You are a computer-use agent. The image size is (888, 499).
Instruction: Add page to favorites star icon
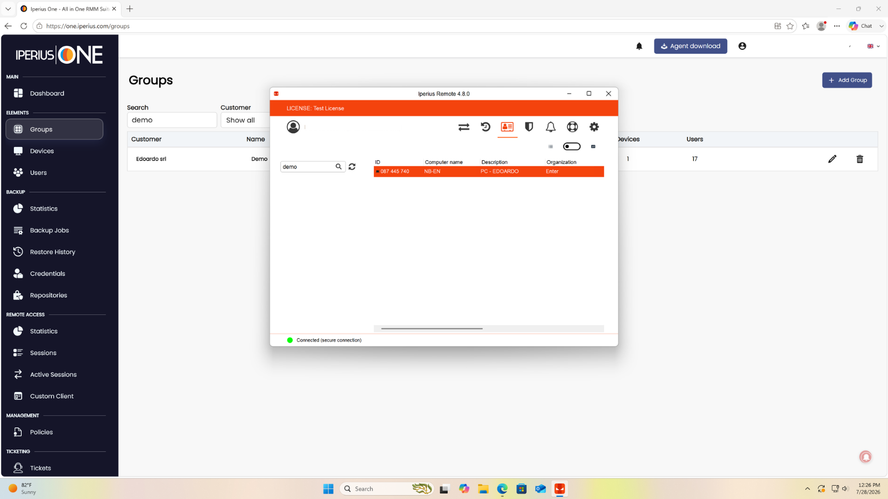click(x=790, y=26)
